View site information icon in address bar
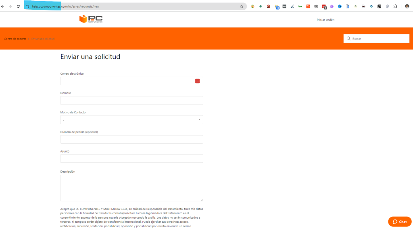This screenshot has width=413, height=228. point(28,6)
